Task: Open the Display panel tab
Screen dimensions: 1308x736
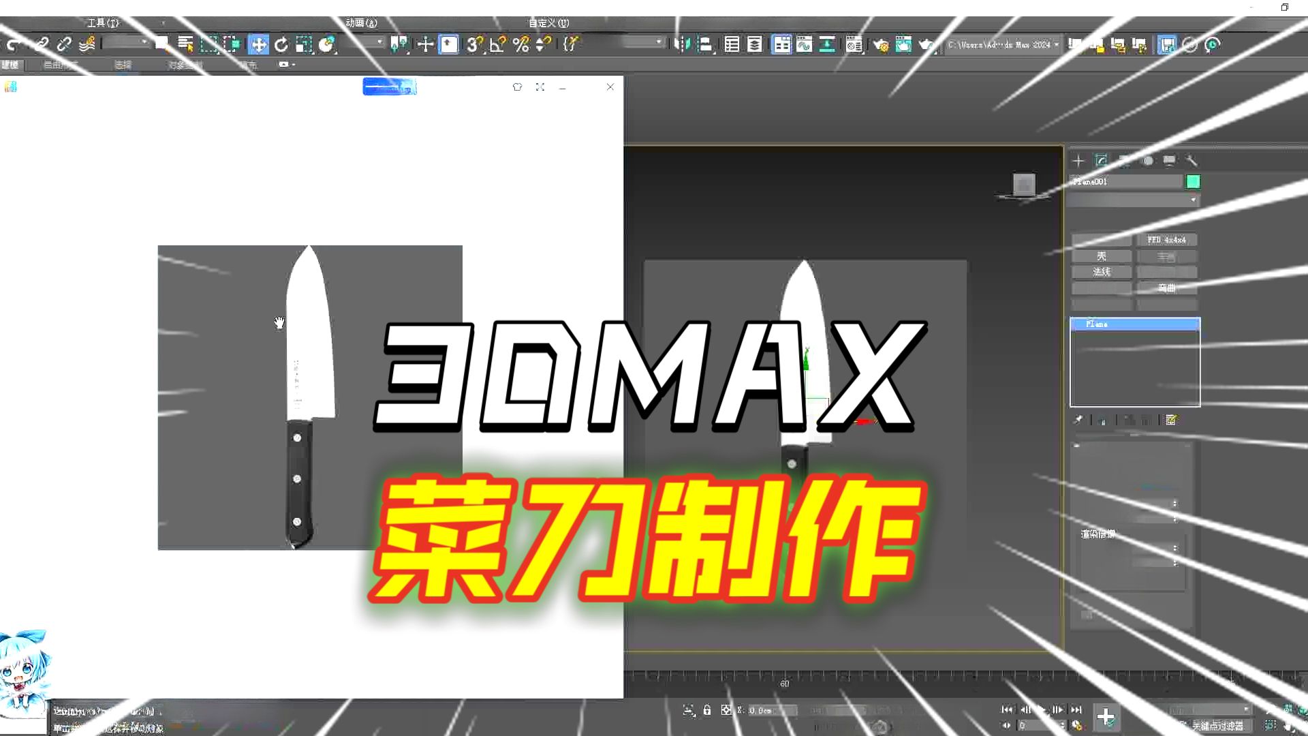Action: (x=1170, y=161)
